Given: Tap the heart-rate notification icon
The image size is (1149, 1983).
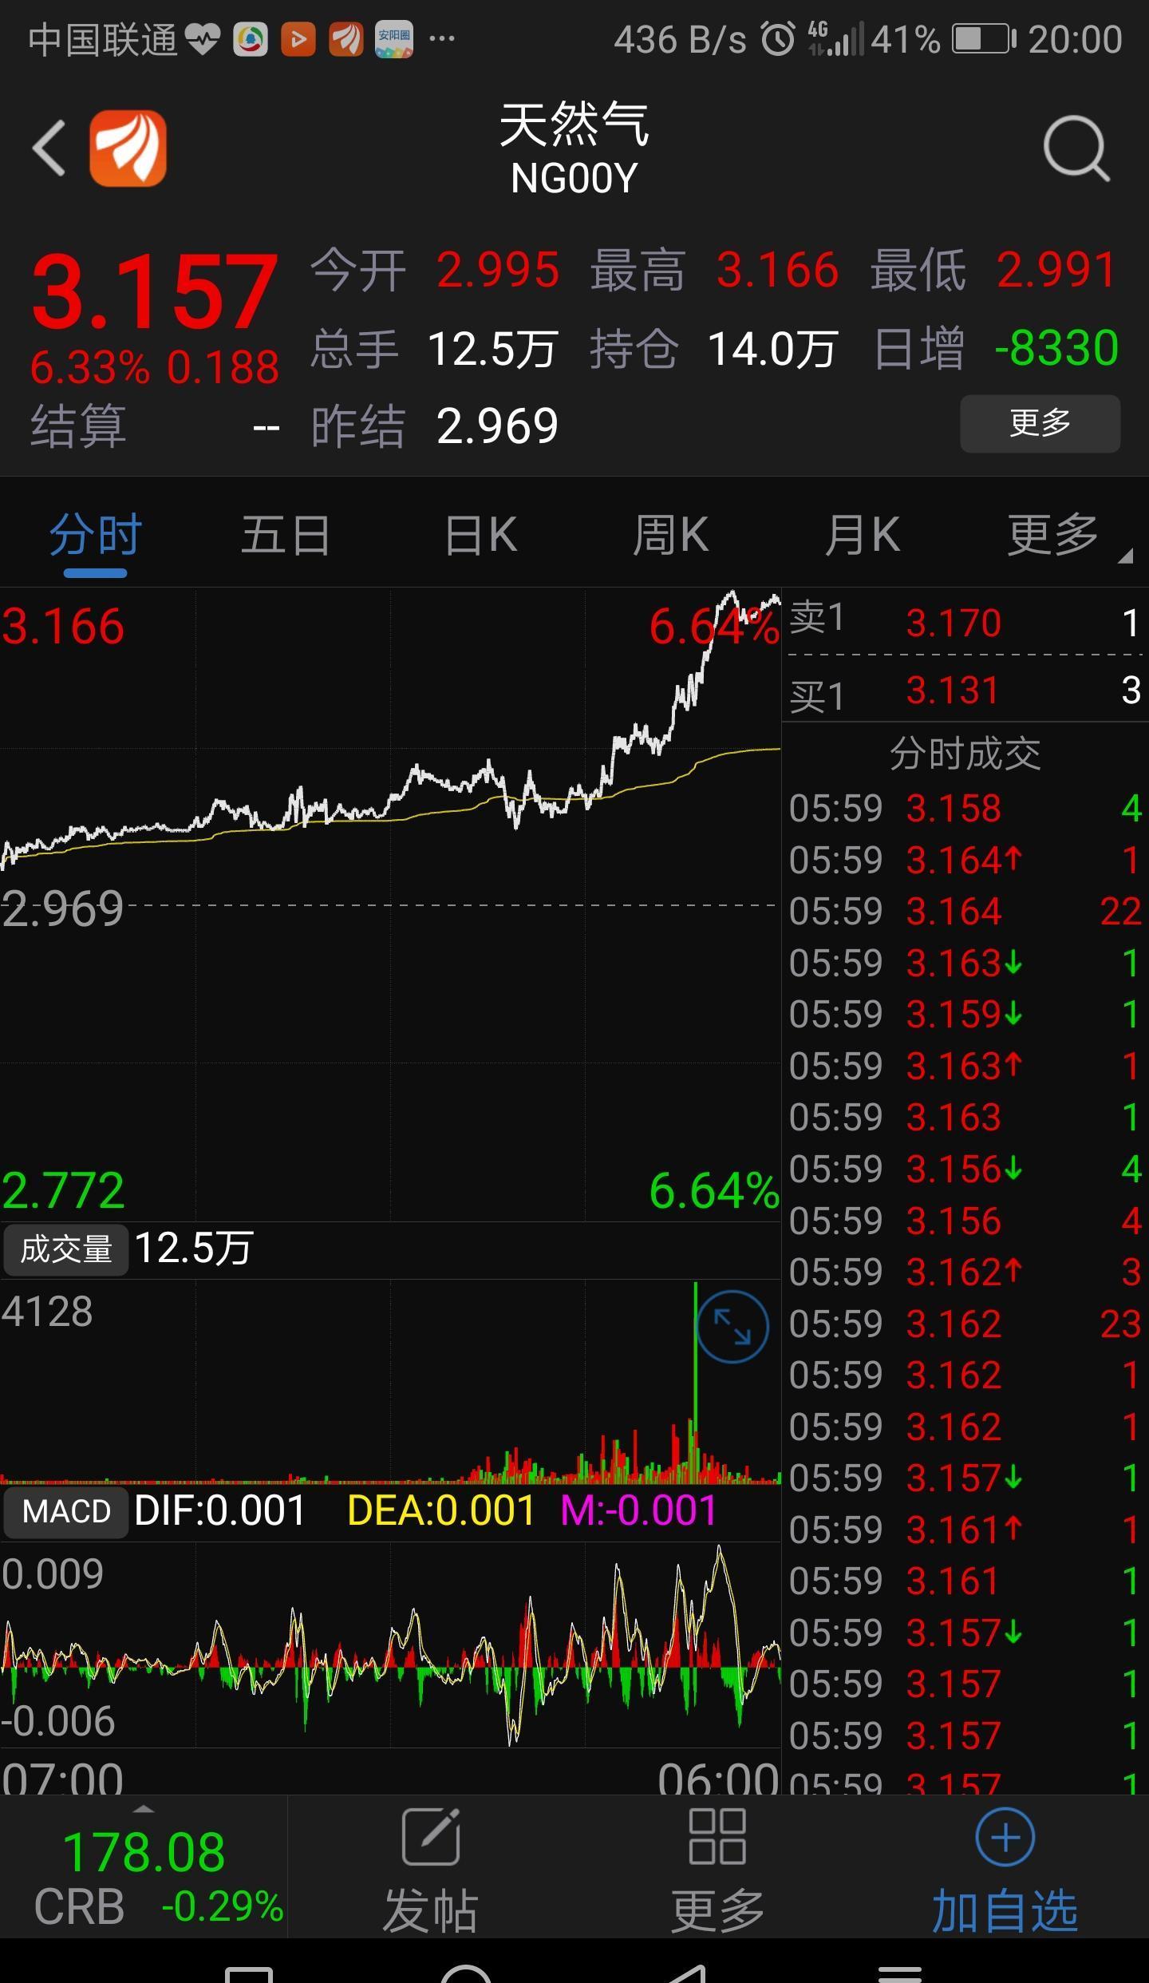Looking at the screenshot, I should pyautogui.click(x=203, y=38).
